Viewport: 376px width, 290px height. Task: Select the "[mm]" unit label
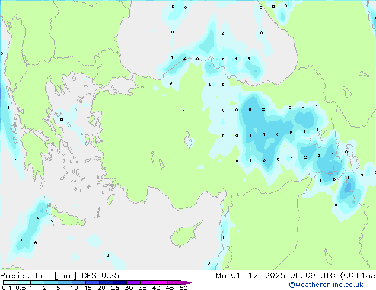[65, 276]
